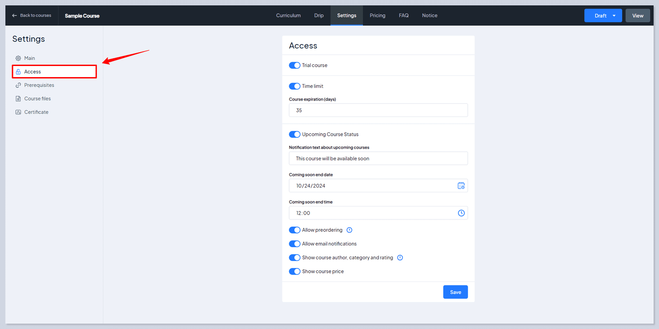The height and width of the screenshot is (329, 659).
Task: Click the View button
Action: coord(638,15)
